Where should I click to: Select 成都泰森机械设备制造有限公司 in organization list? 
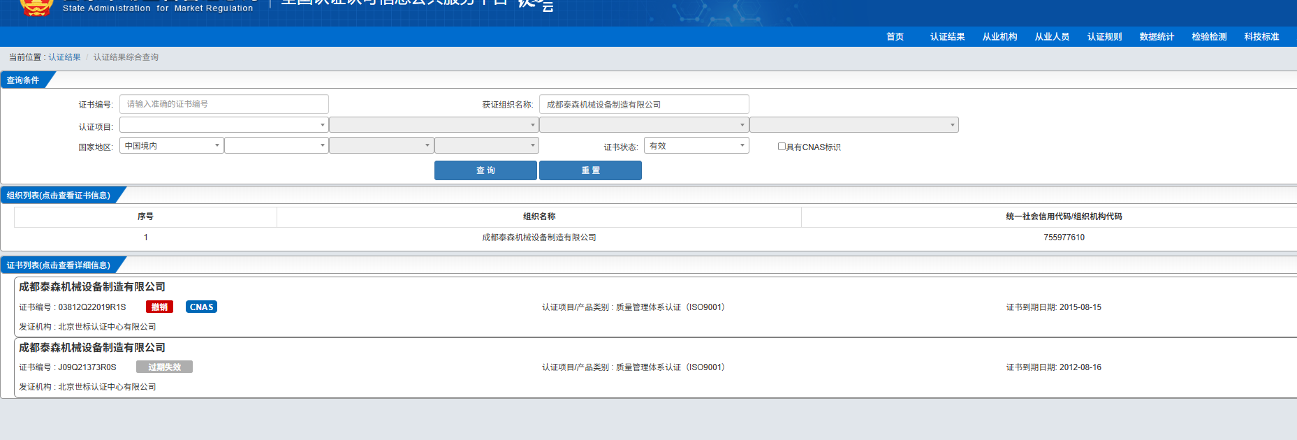pyautogui.click(x=539, y=237)
